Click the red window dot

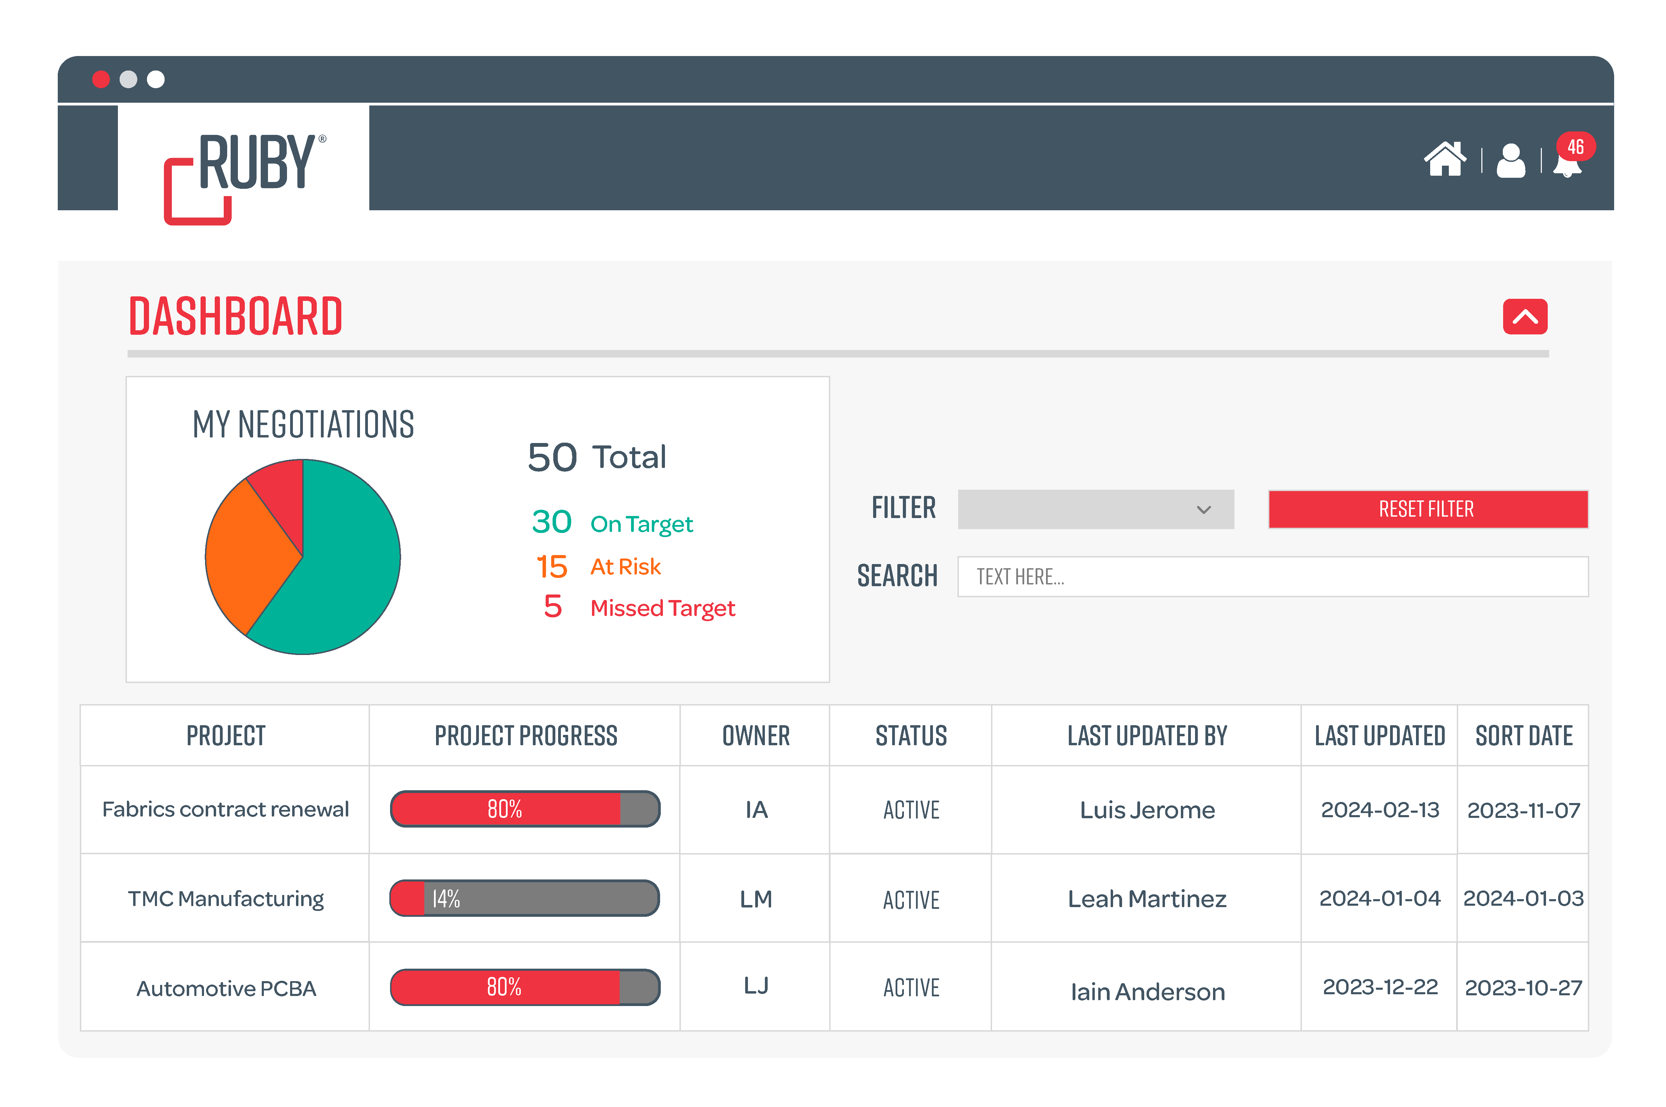[101, 79]
